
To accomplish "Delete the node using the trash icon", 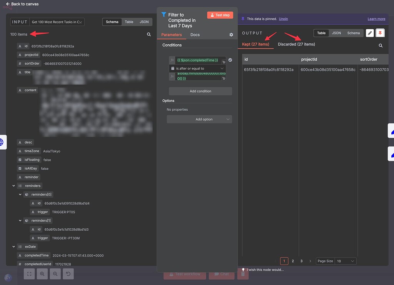I will (243, 274).
